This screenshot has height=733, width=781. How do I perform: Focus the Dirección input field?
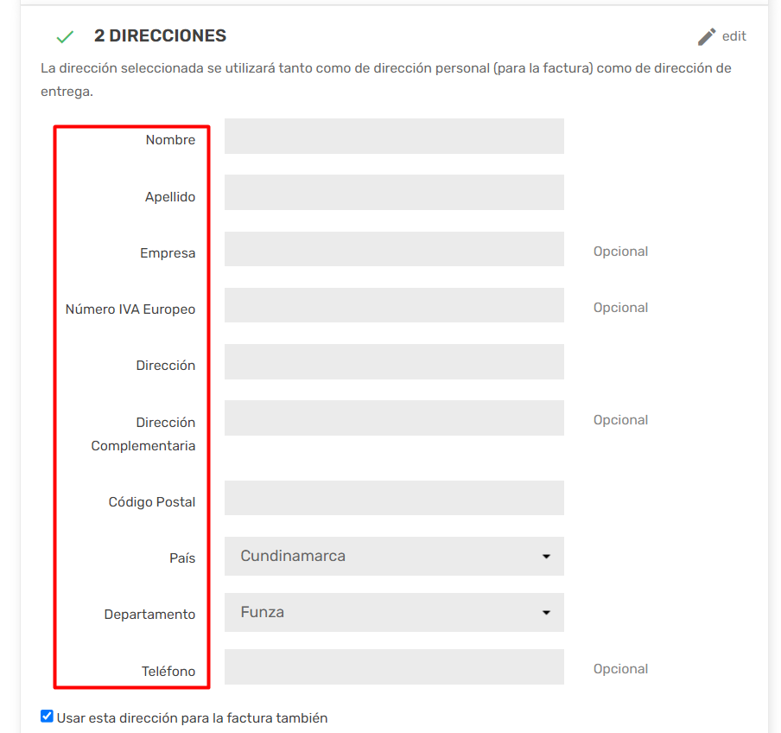pyautogui.click(x=394, y=362)
